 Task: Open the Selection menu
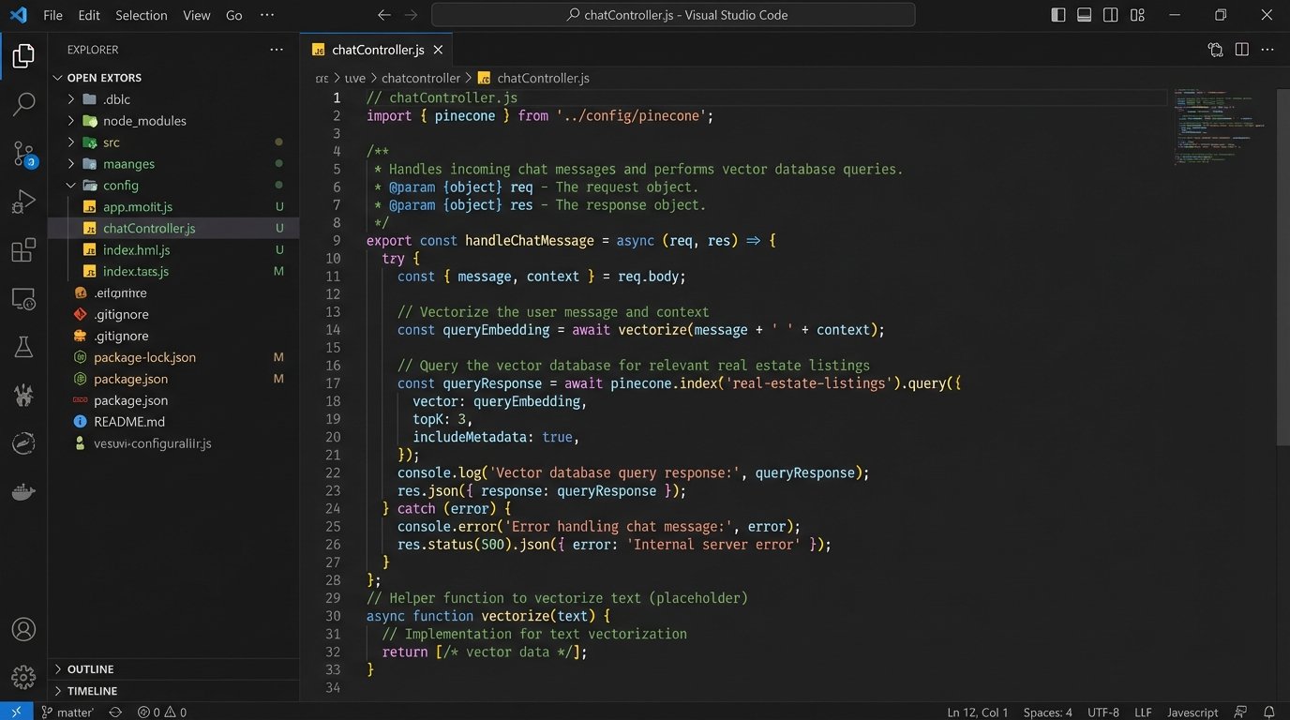[141, 15]
